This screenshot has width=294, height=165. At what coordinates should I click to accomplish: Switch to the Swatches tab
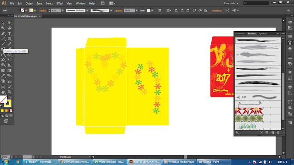click(x=240, y=33)
